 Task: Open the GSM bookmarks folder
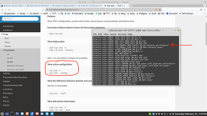(x=44, y=13)
